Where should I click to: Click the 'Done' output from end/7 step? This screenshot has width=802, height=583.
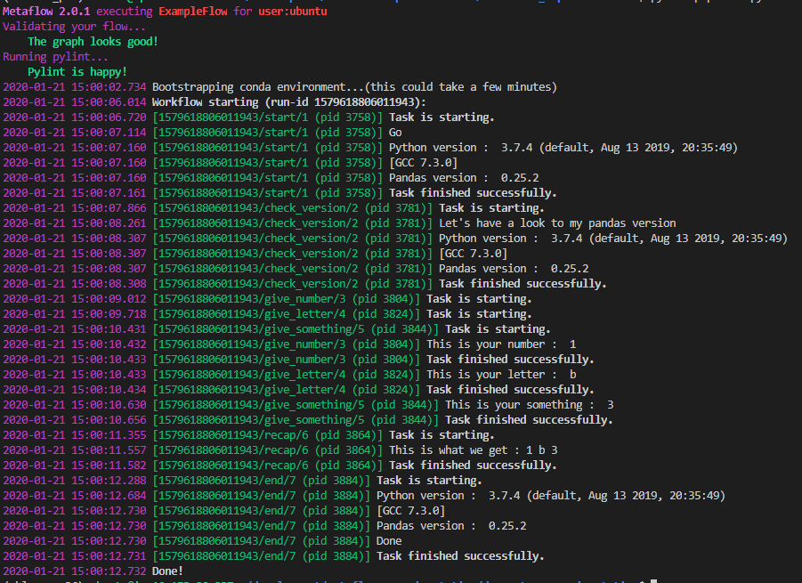pos(389,541)
